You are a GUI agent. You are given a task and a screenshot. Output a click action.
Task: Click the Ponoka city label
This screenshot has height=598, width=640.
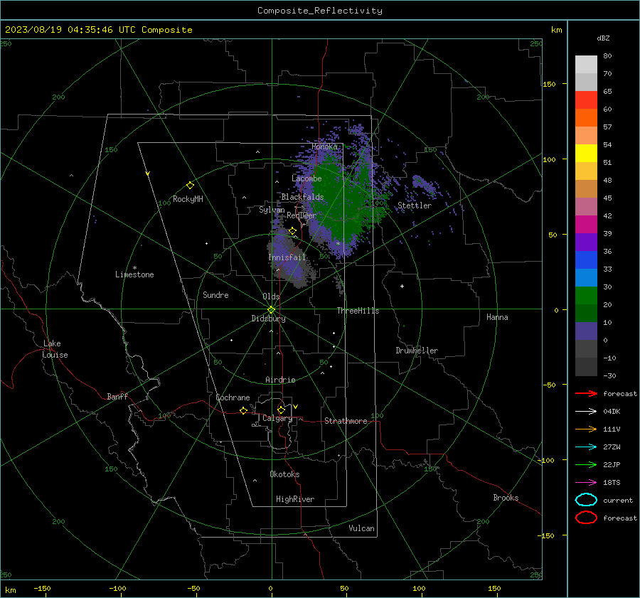pyautogui.click(x=324, y=146)
